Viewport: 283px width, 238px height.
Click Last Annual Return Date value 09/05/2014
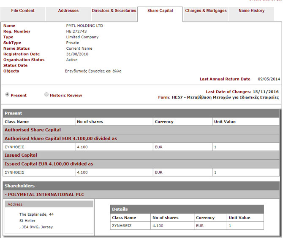pos(269,79)
